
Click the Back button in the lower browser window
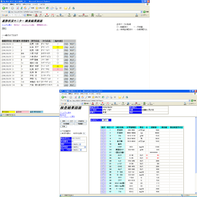click(63, 97)
